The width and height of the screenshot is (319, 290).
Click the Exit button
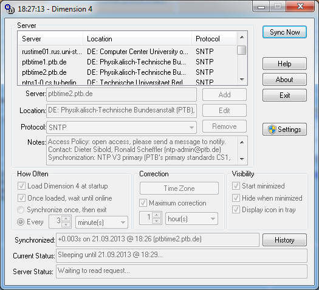[284, 95]
